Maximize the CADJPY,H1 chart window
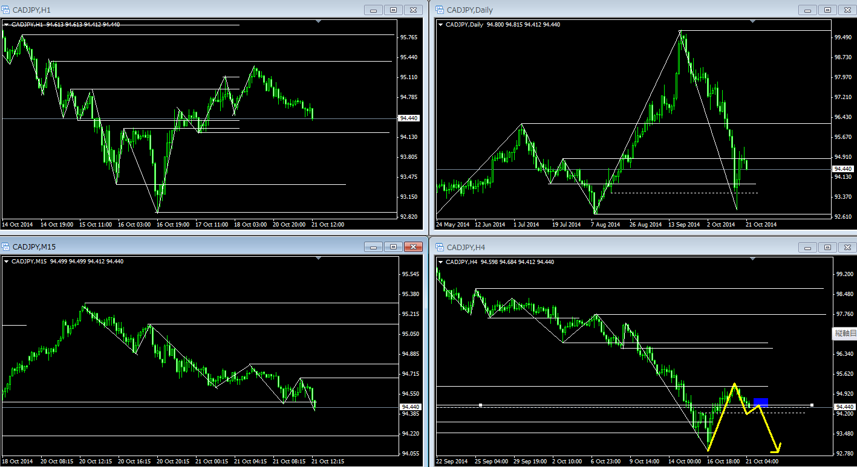This screenshot has width=857, height=467. 394,10
